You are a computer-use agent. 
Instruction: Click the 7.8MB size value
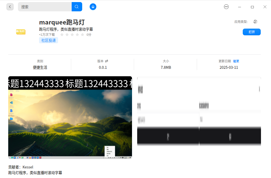(166, 67)
